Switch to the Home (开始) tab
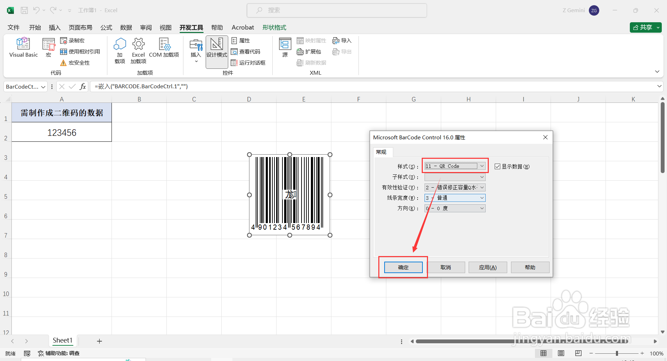This screenshot has width=667, height=361. click(x=35, y=27)
